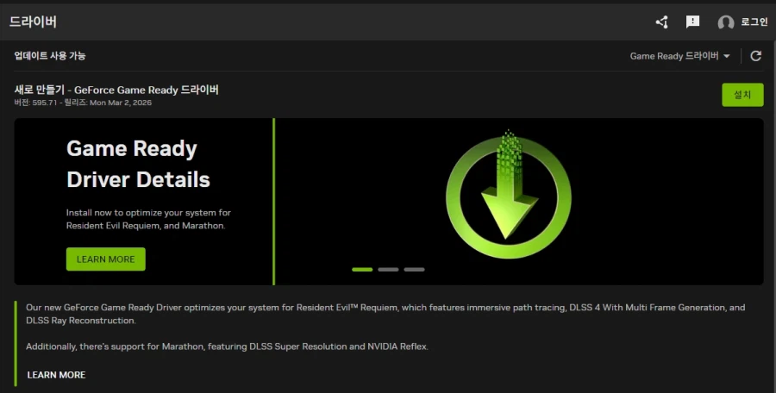The image size is (776, 393).
Task: Open the 로그인 sign-in link
Action: tap(754, 22)
